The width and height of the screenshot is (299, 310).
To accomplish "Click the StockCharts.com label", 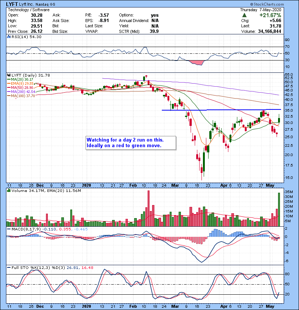I will point(267,4).
